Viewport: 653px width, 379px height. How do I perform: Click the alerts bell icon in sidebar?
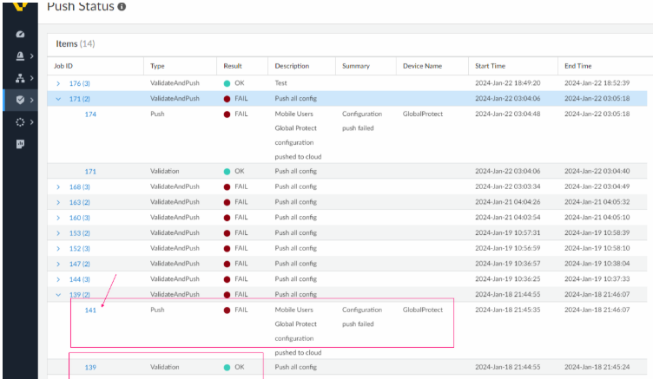[x=19, y=56]
